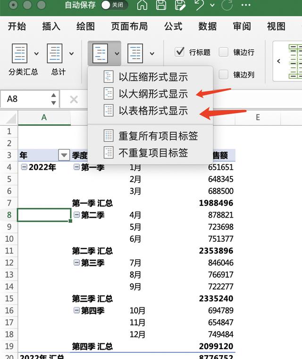This screenshot has height=359, width=302.
Task: Enable the 镶边列 banded columns checkbox
Action: point(224,75)
